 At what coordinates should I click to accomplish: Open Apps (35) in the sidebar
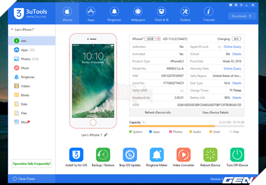[32, 50]
